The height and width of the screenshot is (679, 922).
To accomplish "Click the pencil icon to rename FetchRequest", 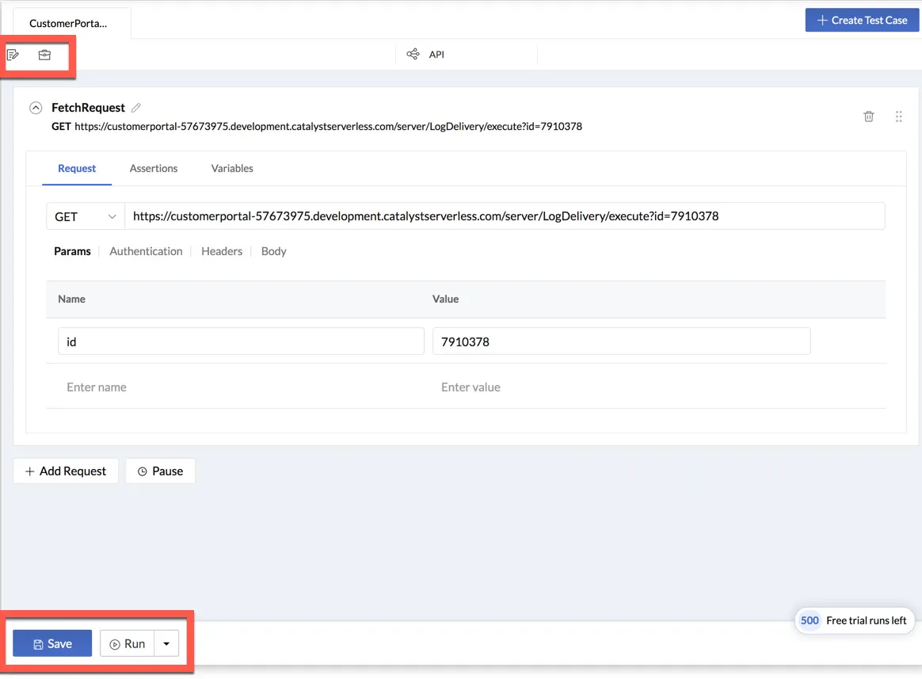I will coord(136,108).
